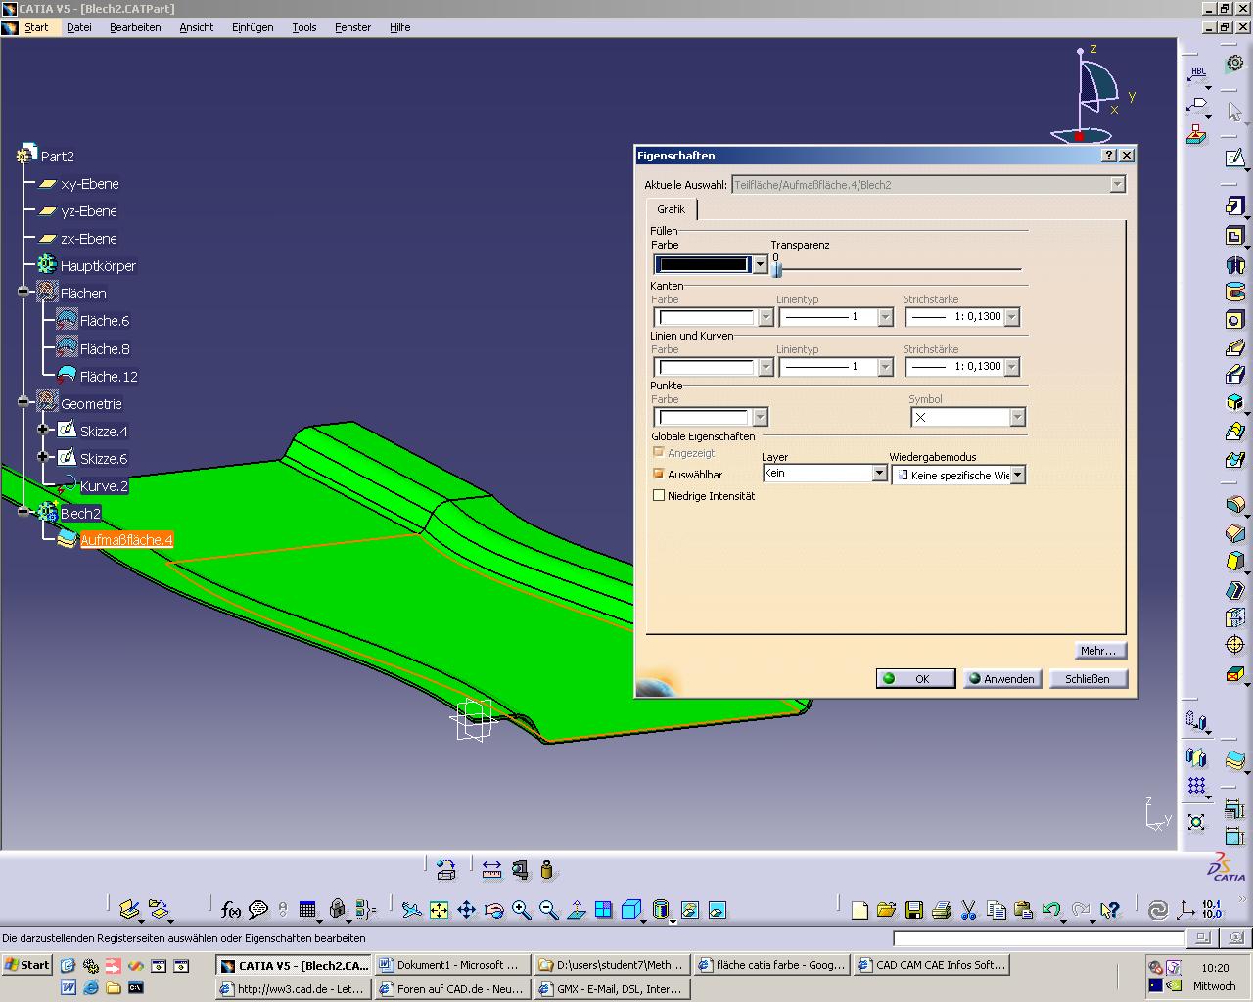This screenshot has height=1002, width=1253.
Task: Enable the Niedrige Intensität checkbox
Action: (x=658, y=495)
